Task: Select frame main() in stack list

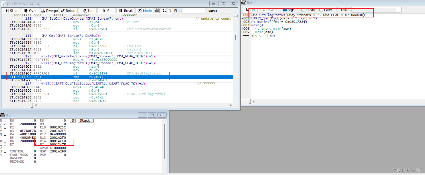Action: [257, 25]
